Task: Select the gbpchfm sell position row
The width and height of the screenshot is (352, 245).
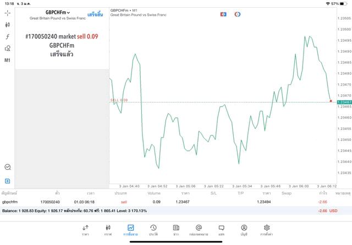Action: [165, 202]
